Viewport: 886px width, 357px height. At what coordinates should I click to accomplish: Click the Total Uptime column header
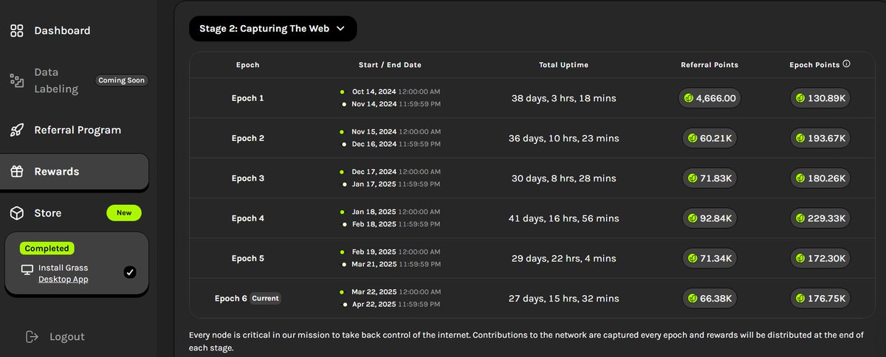(563, 65)
